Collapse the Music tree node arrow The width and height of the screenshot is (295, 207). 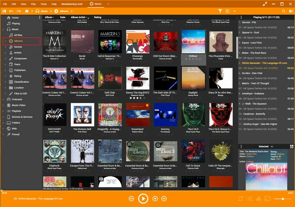point(3,29)
